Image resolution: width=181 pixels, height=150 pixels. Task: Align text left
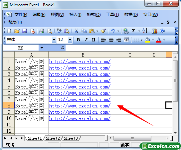(x=103, y=40)
